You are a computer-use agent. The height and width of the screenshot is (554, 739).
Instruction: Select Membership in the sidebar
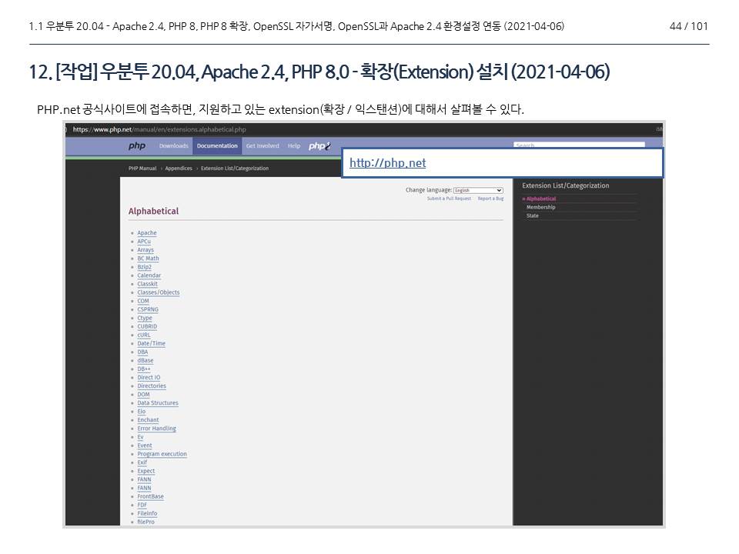tap(540, 207)
